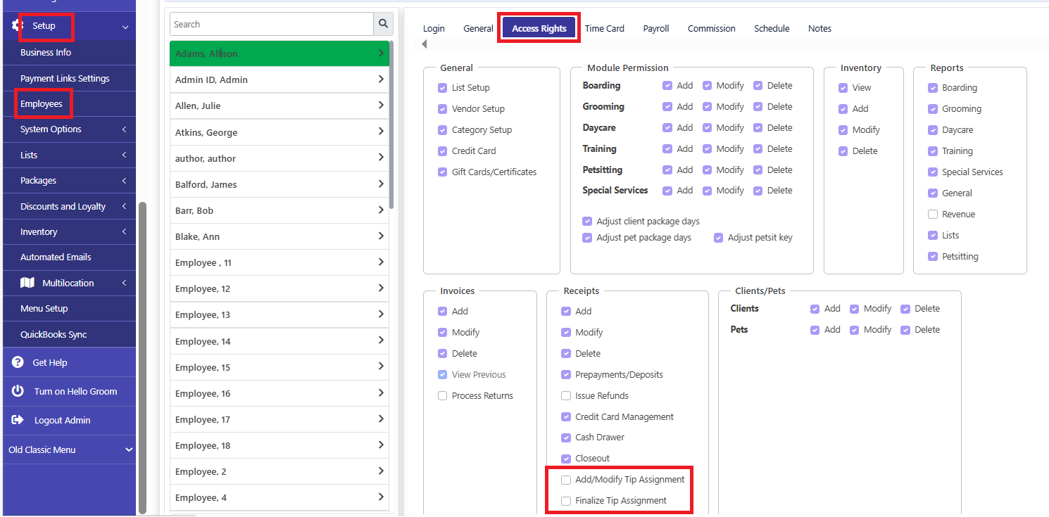The image size is (1049, 517).
Task: Open Atkins, George row arrow
Action: coord(381,131)
